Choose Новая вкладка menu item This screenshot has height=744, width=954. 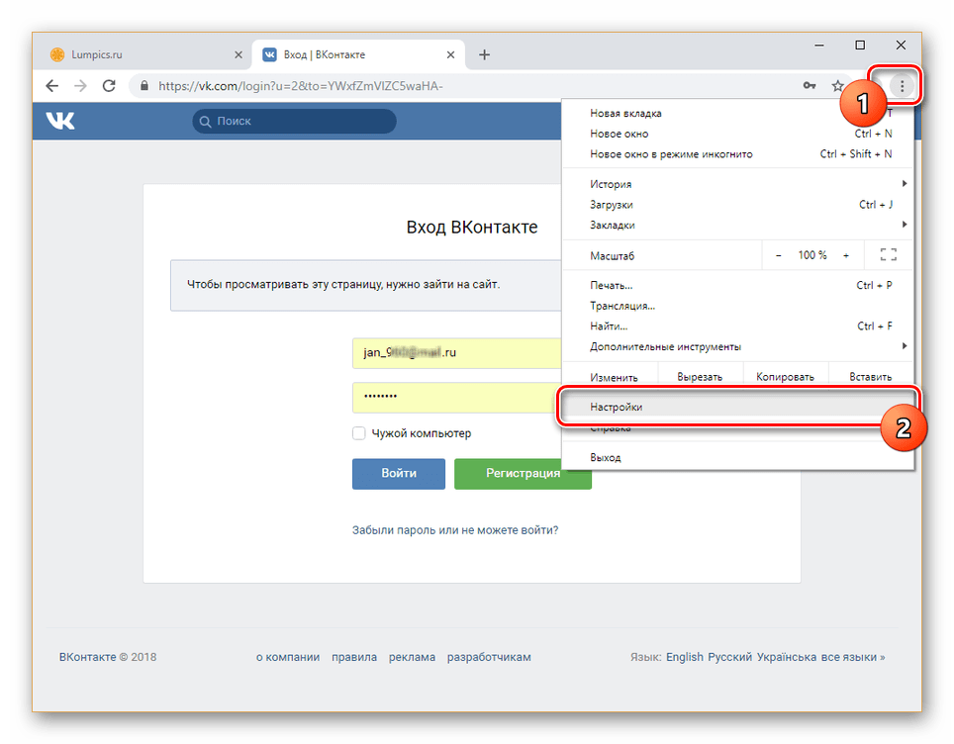point(737,113)
